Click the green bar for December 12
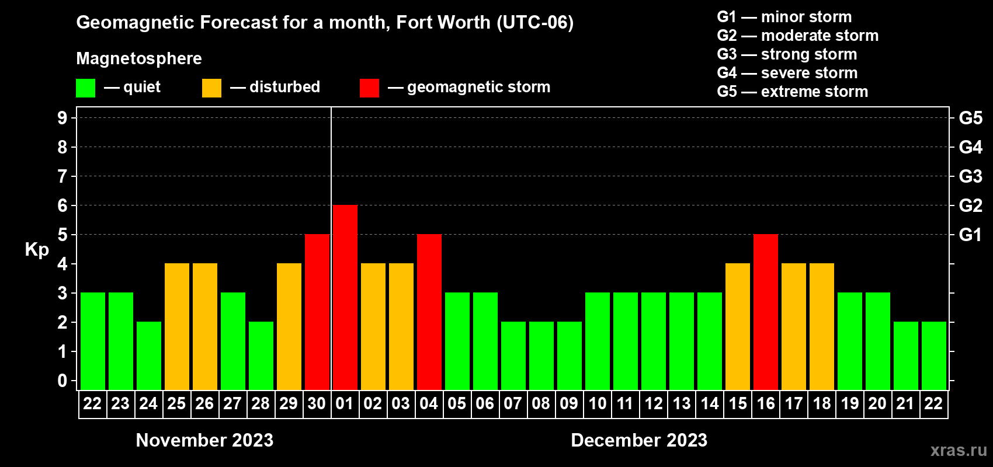The height and width of the screenshot is (467, 993). tap(653, 341)
